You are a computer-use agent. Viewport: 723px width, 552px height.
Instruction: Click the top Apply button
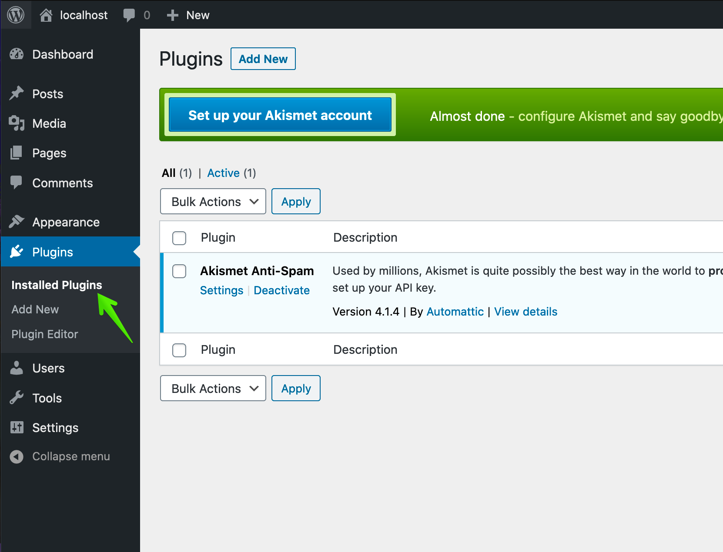point(296,201)
